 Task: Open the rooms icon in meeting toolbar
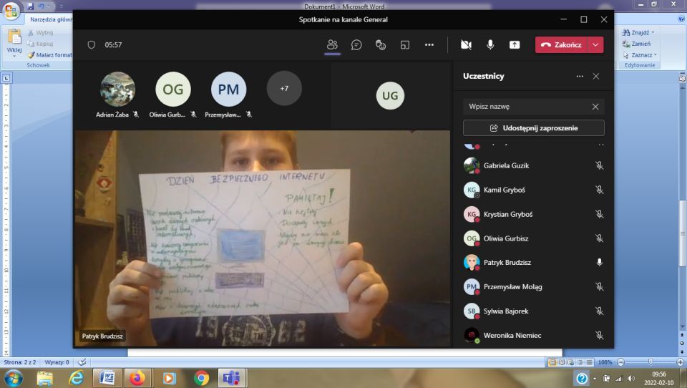(405, 44)
